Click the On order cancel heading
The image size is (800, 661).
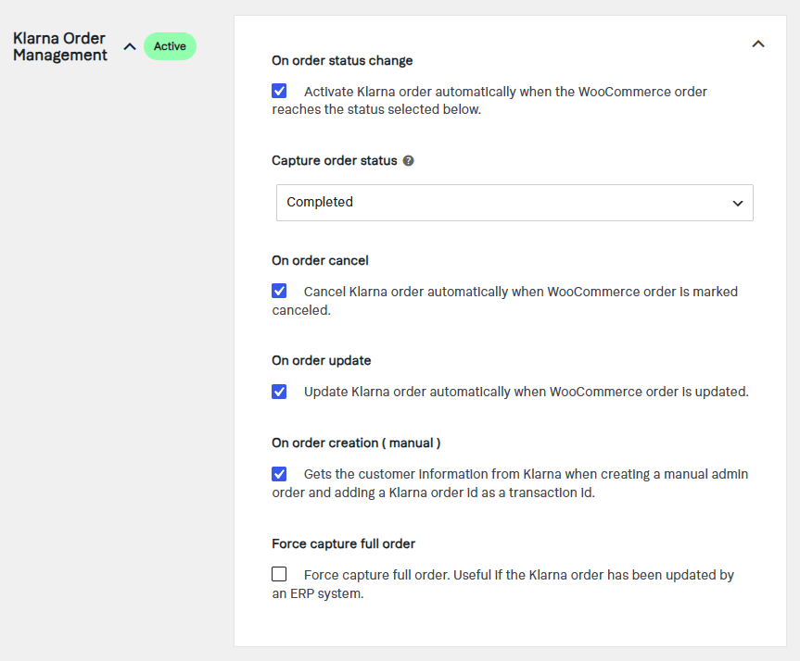pos(320,260)
